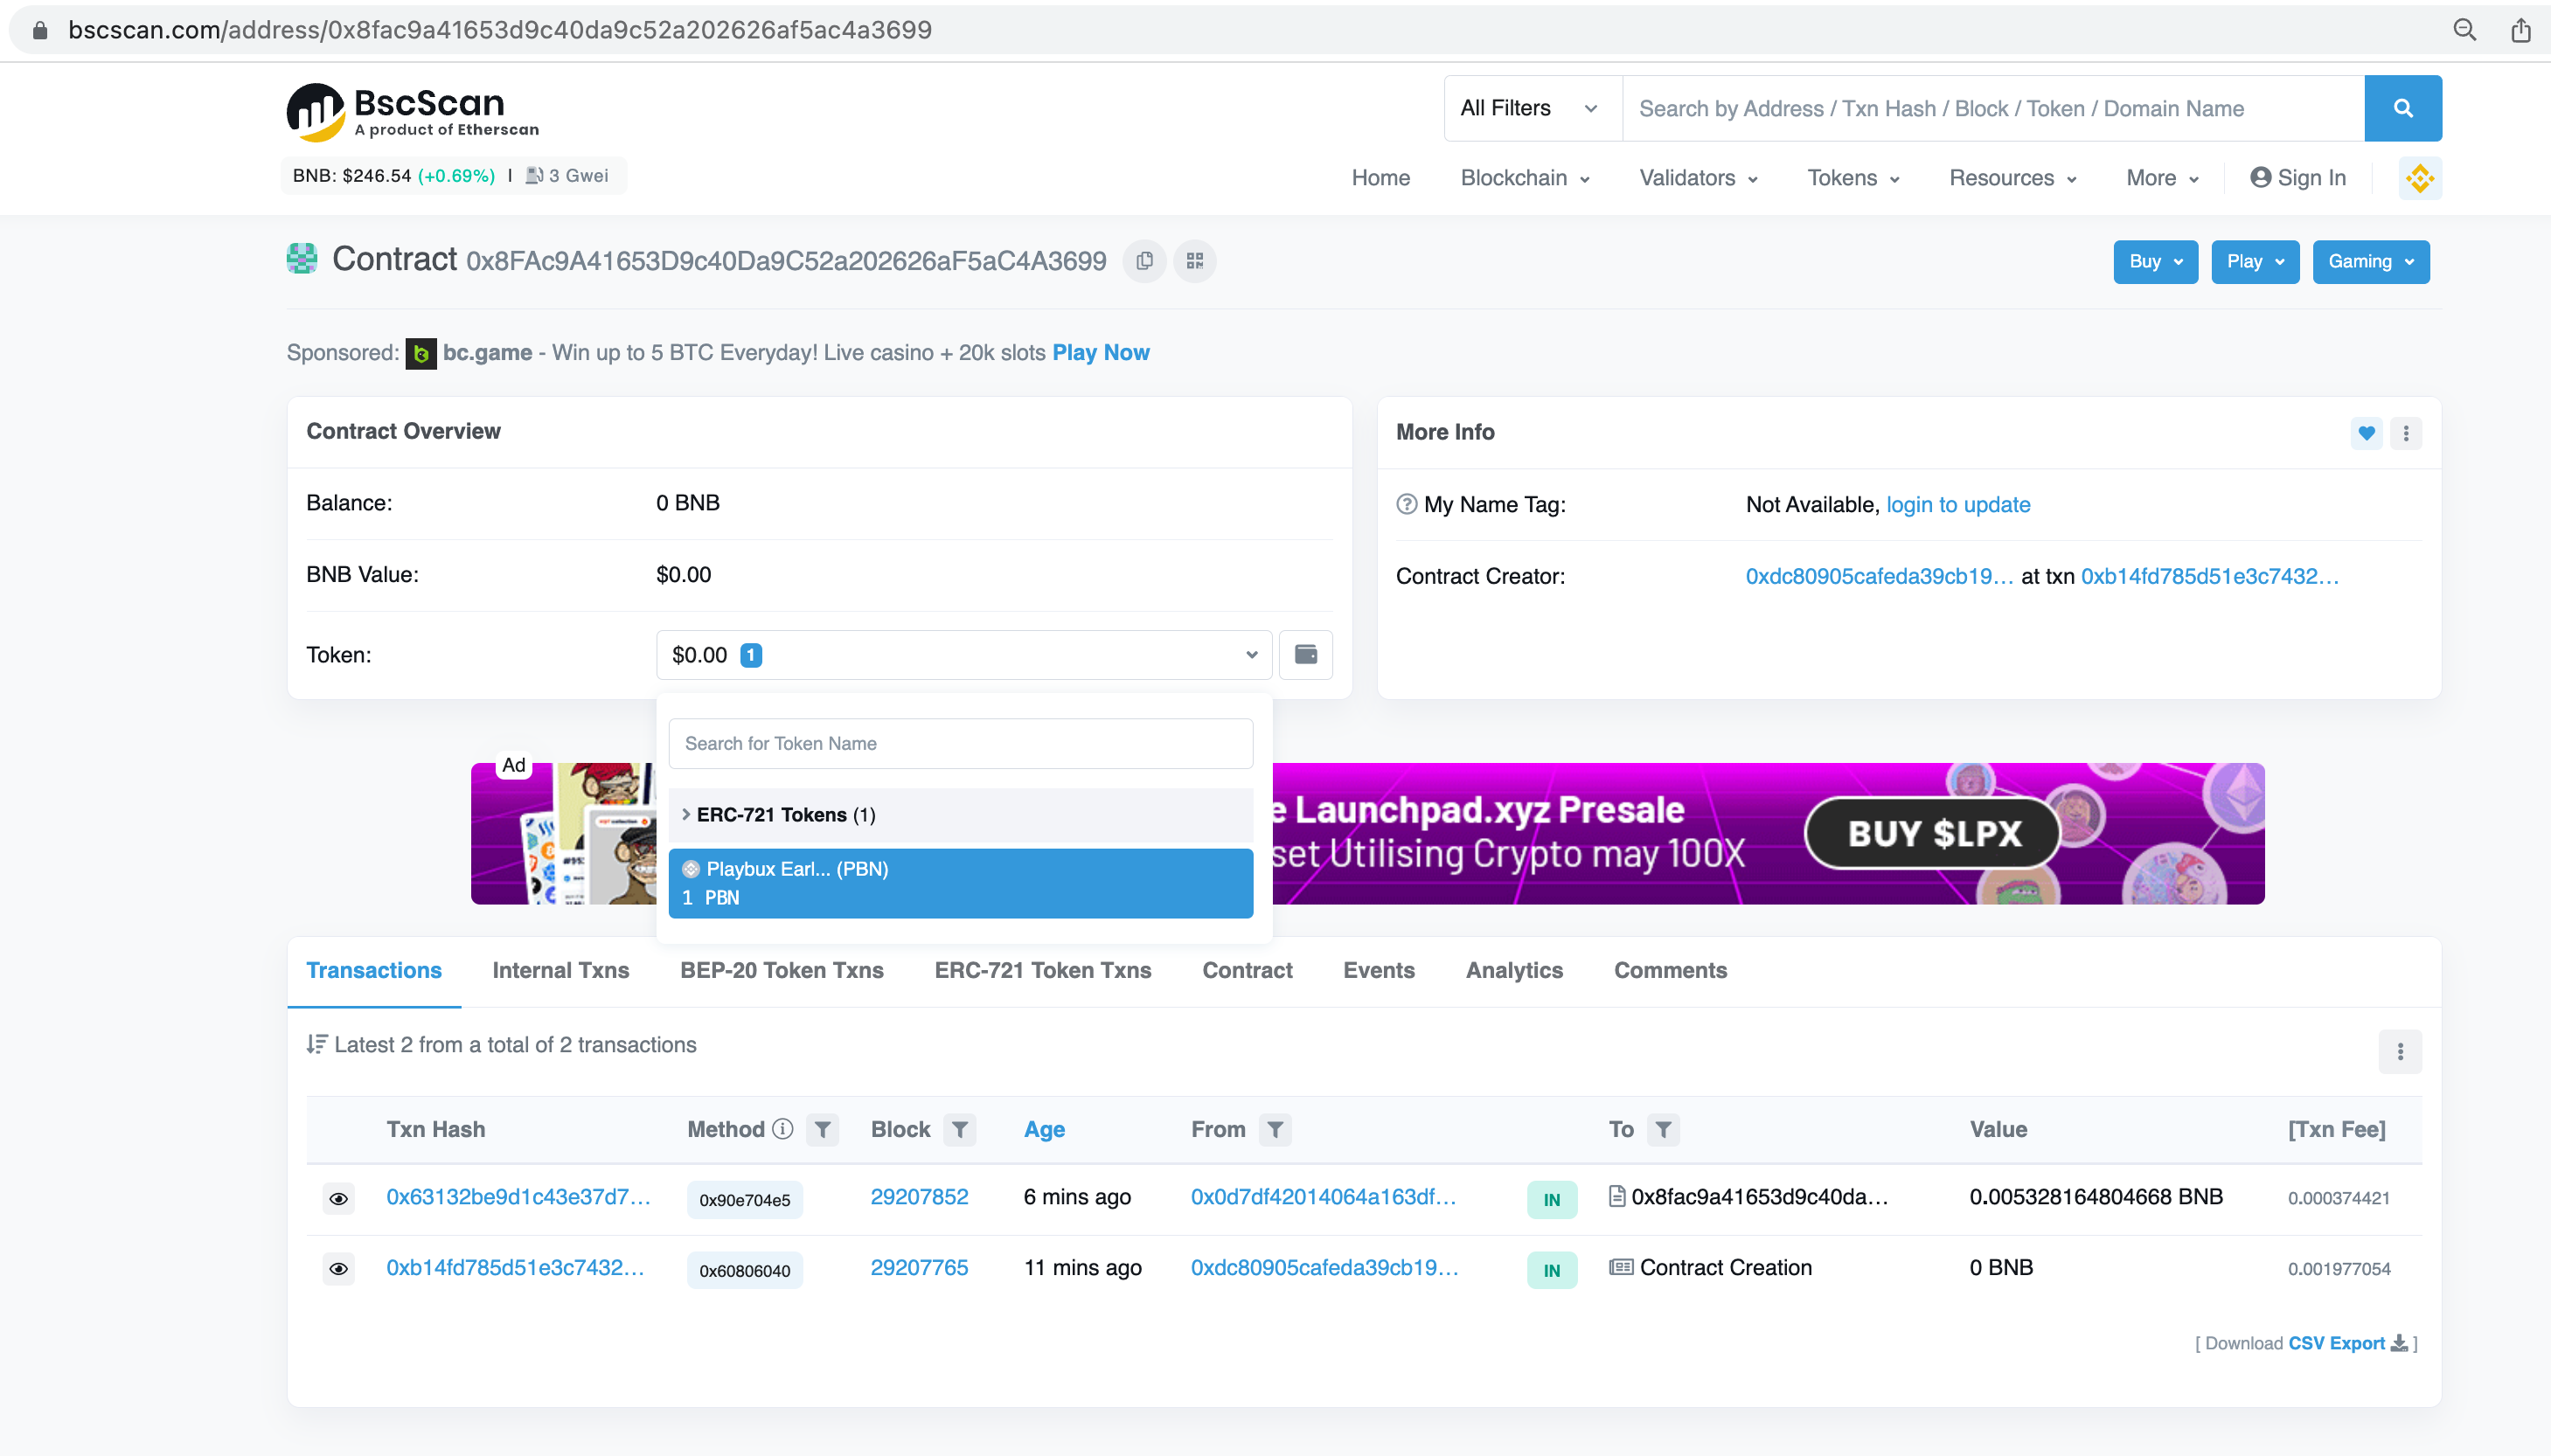2551x1456 pixels.
Task: Click the BscScan logo
Action: [413, 111]
